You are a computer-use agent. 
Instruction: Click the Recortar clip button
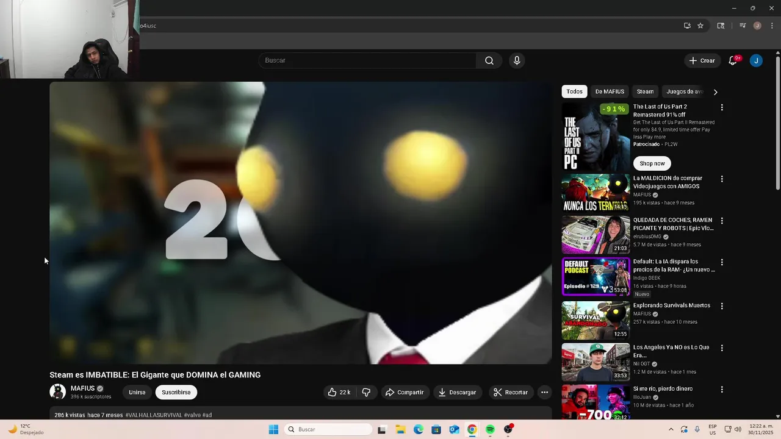[x=510, y=392]
